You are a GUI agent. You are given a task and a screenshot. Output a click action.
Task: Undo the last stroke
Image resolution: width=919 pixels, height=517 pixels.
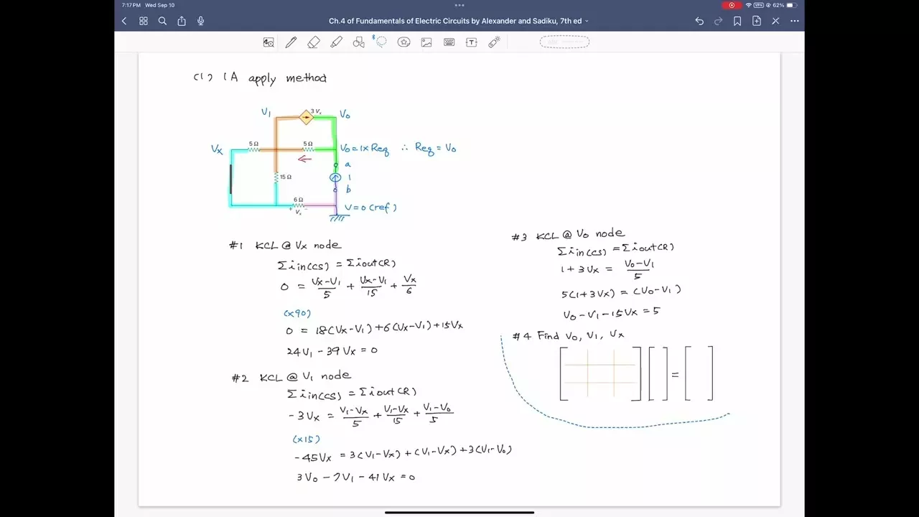click(x=699, y=22)
